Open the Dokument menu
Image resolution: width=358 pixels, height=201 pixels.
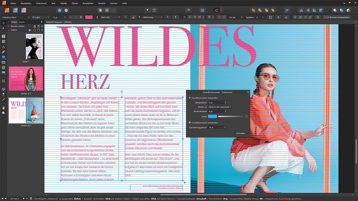click(41, 3)
